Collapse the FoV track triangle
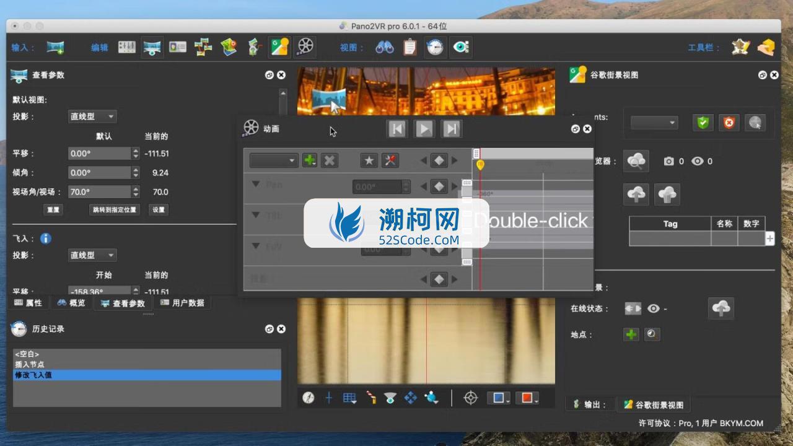This screenshot has width=793, height=446. 255,246
